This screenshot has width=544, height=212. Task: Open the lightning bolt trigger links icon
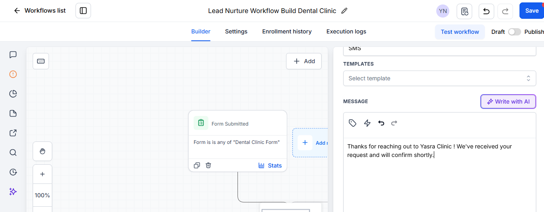coord(367,123)
